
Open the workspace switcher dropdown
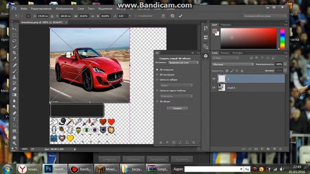pos(264,16)
